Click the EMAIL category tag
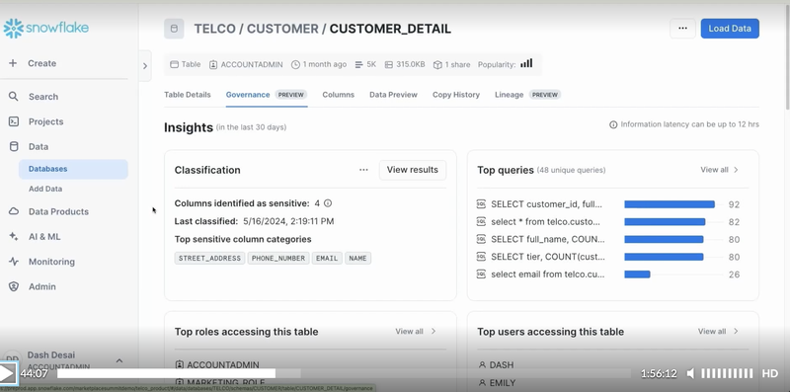790x392 pixels. [327, 258]
